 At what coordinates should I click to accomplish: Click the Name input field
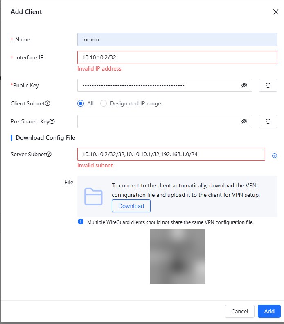177,39
